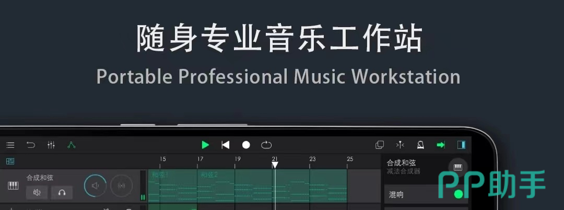
Task: Open the teal track list view icon
Action: click(x=10, y=161)
